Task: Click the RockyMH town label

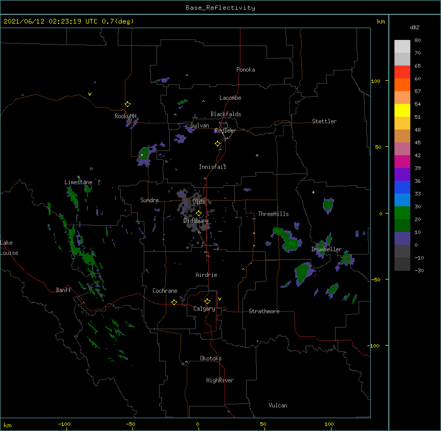Action: 125,116
